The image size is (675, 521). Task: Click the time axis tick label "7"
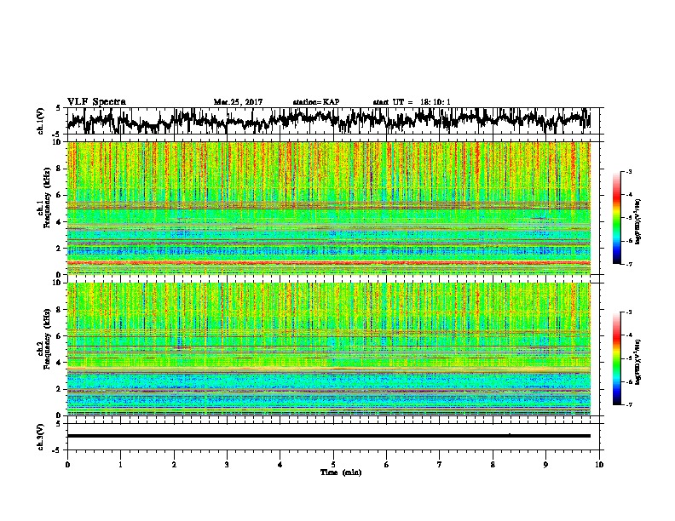tap(440, 465)
